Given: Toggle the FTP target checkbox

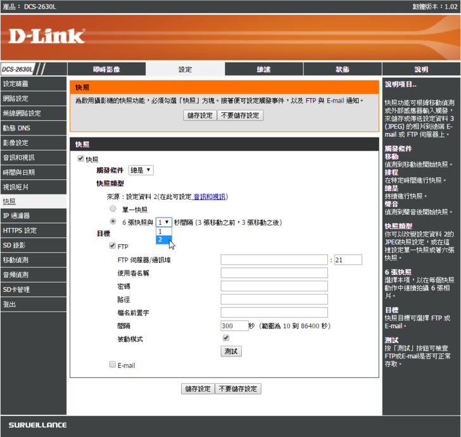Looking at the screenshot, I should point(113,246).
